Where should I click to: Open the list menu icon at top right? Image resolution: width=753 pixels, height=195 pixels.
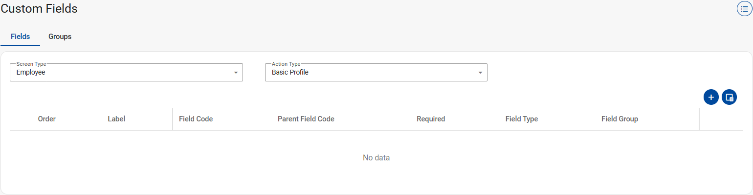(x=744, y=9)
